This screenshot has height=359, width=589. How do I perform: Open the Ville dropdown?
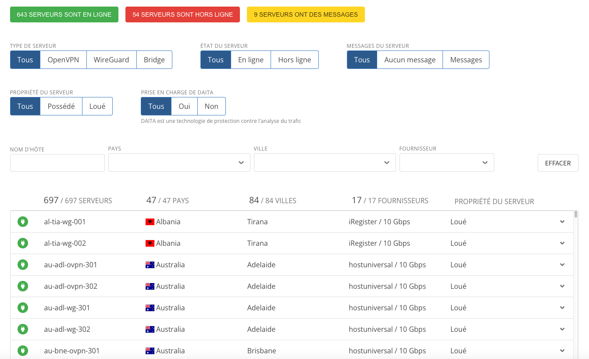[325, 162]
